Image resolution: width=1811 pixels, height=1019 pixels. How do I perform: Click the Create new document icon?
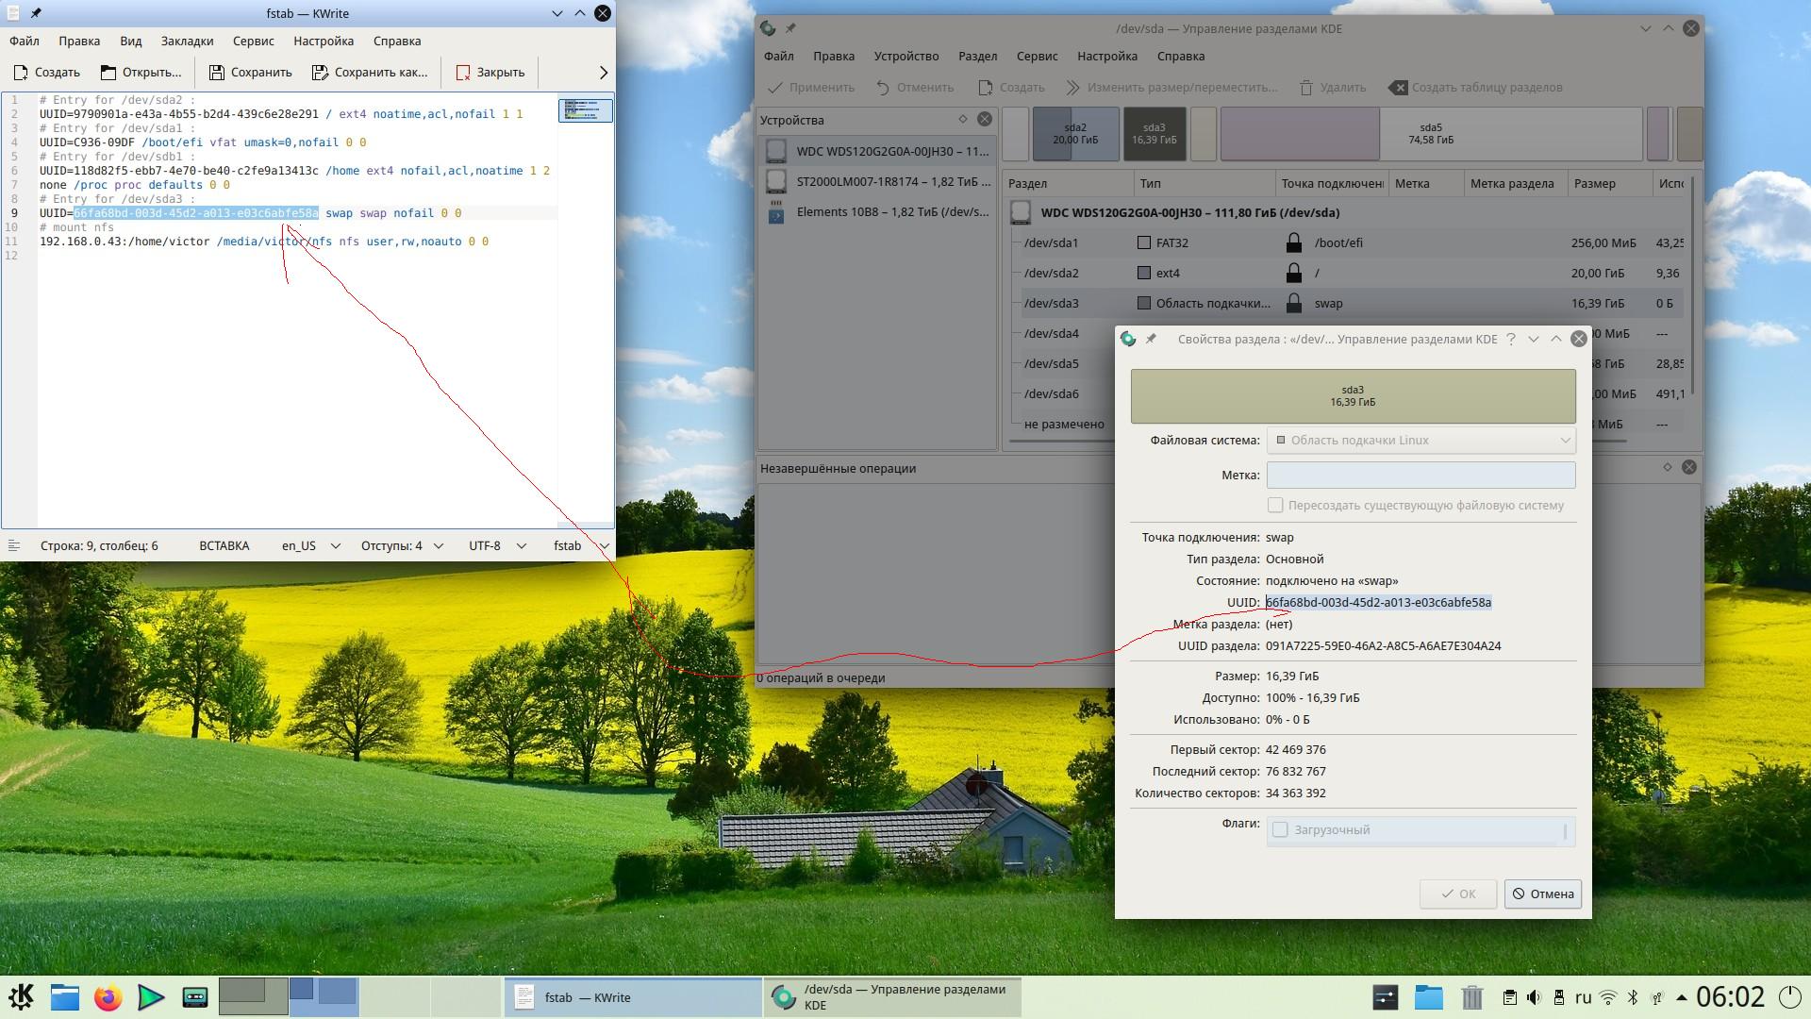tap(21, 73)
